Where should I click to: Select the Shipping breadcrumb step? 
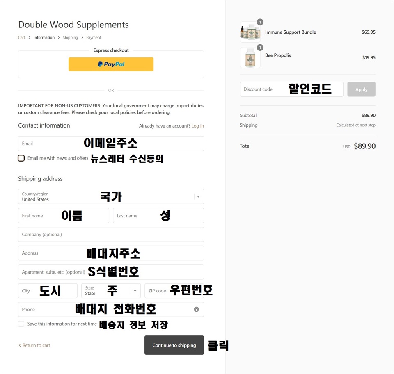(x=70, y=38)
